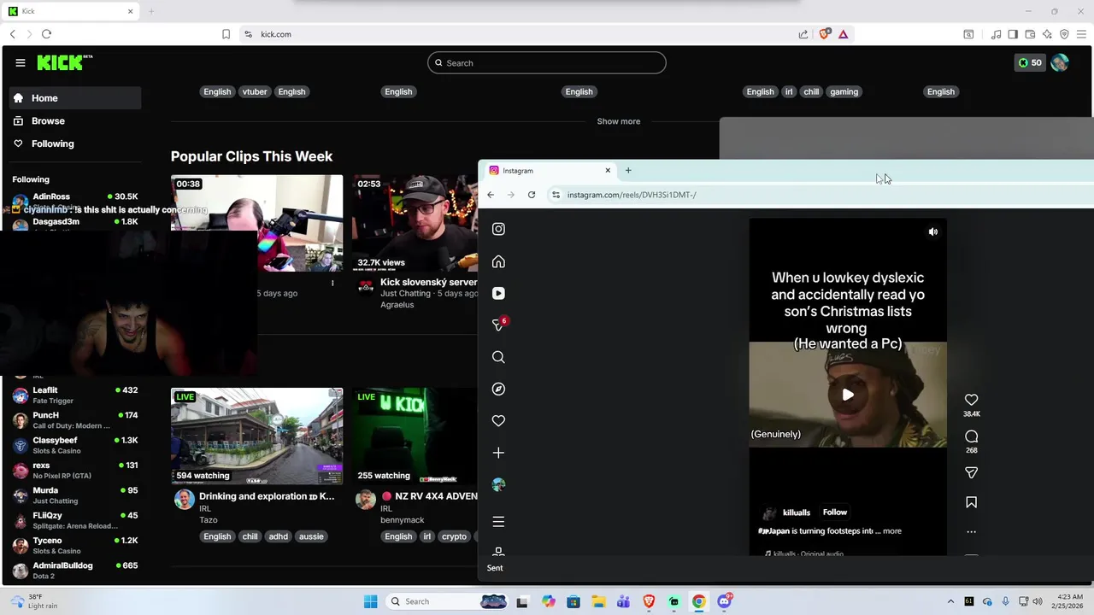Click the Kick points balance showing 50
The image size is (1094, 615).
coord(1030,62)
